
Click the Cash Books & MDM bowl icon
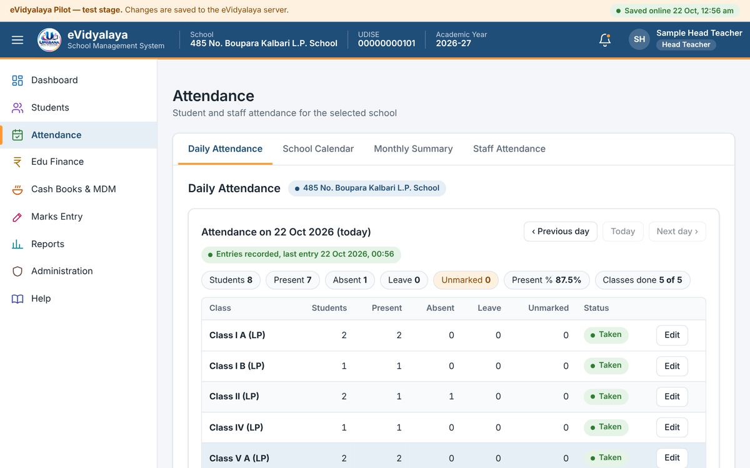point(17,189)
